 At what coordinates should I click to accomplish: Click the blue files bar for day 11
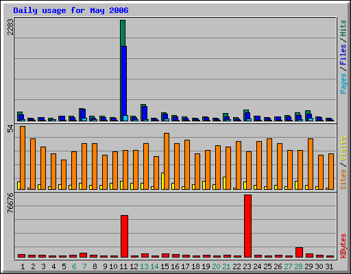click(124, 81)
